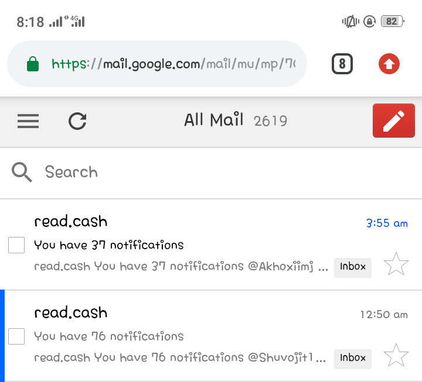The width and height of the screenshot is (422, 382).
Task: Tap the battery indicator in status bar
Action: pos(393,21)
